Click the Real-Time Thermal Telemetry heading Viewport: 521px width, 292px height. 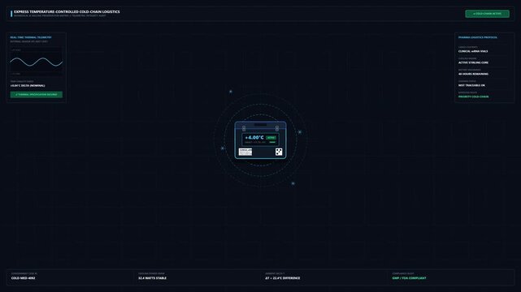tap(31, 37)
